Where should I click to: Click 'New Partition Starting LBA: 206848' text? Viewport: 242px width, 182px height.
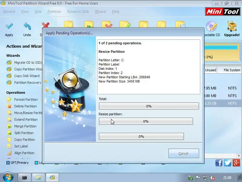(x=124, y=77)
